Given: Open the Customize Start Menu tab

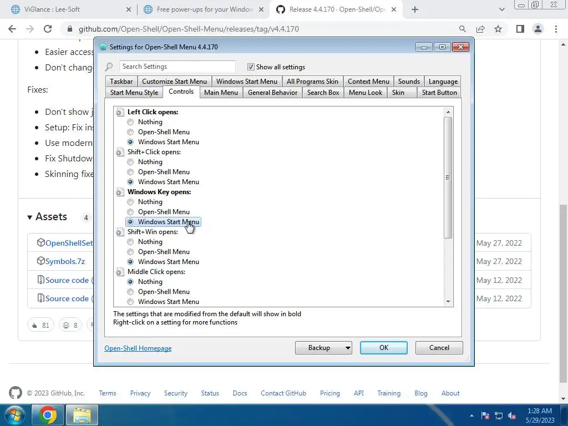Looking at the screenshot, I should pyautogui.click(x=174, y=82).
